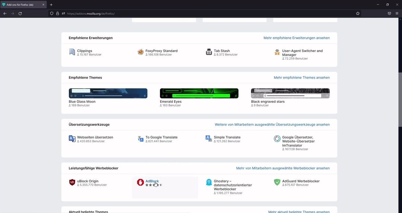
Task: Reload the page in the browser toolbar
Action: 20,13
